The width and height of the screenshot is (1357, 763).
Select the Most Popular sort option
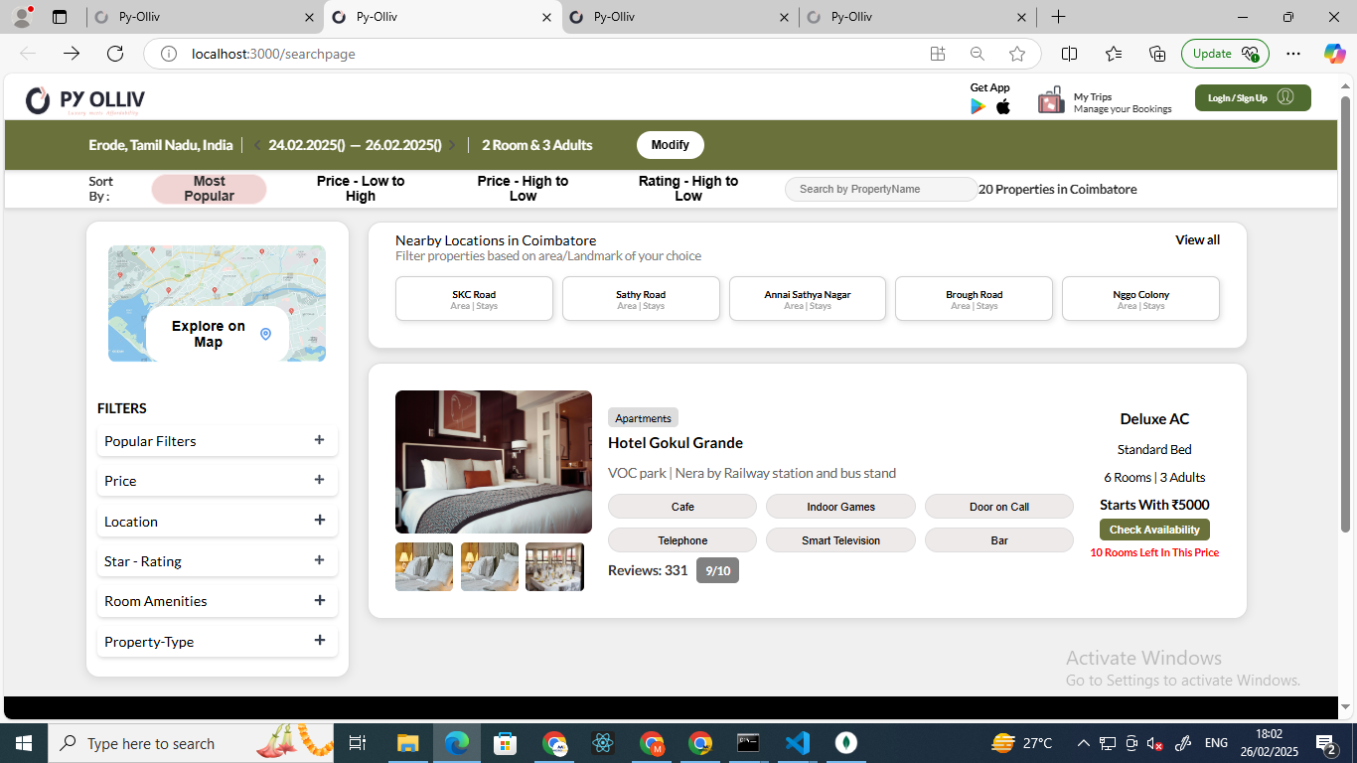pos(209,189)
